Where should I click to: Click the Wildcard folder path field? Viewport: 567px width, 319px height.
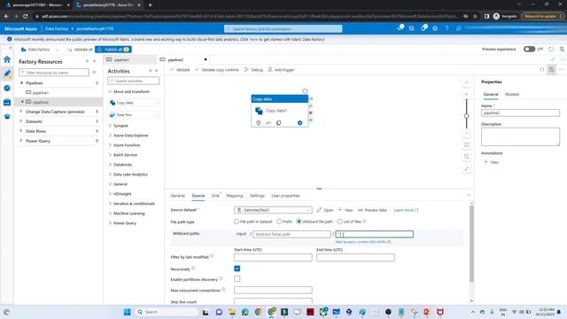291,234
